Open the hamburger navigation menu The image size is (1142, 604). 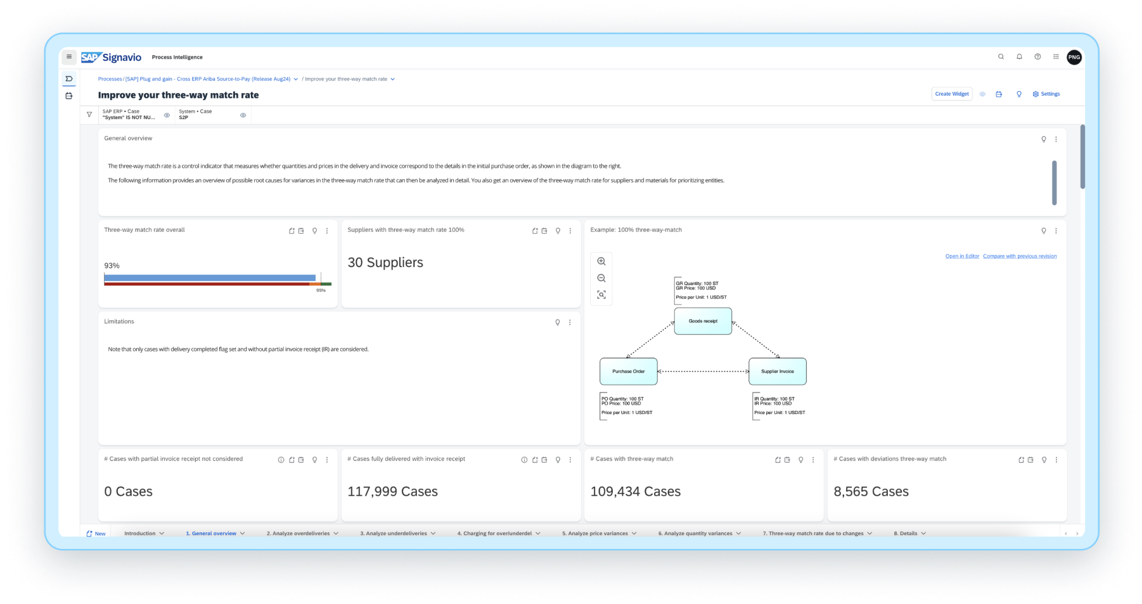[69, 57]
